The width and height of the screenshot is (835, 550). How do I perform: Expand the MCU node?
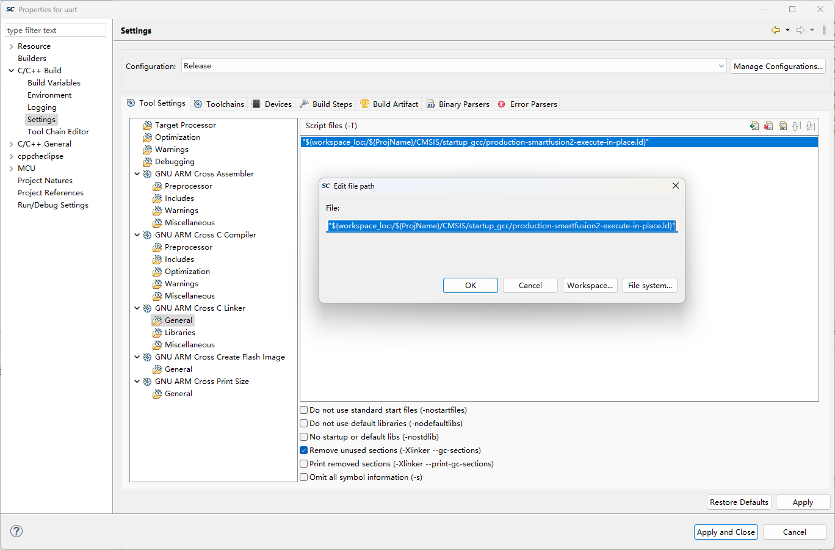11,168
